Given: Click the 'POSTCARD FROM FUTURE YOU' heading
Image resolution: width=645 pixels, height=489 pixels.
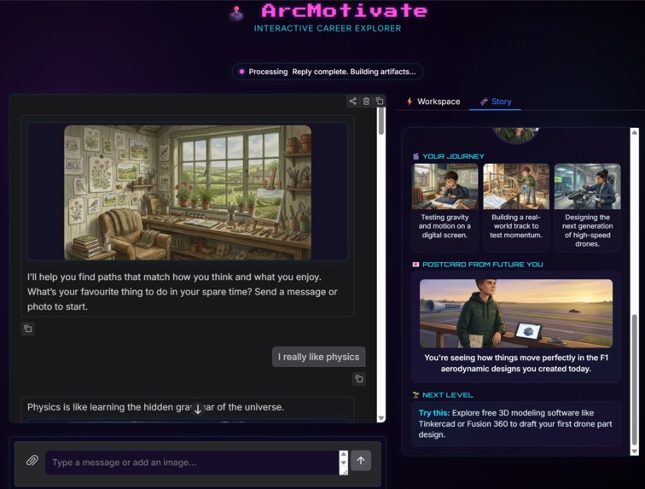Looking at the screenshot, I should [x=483, y=265].
